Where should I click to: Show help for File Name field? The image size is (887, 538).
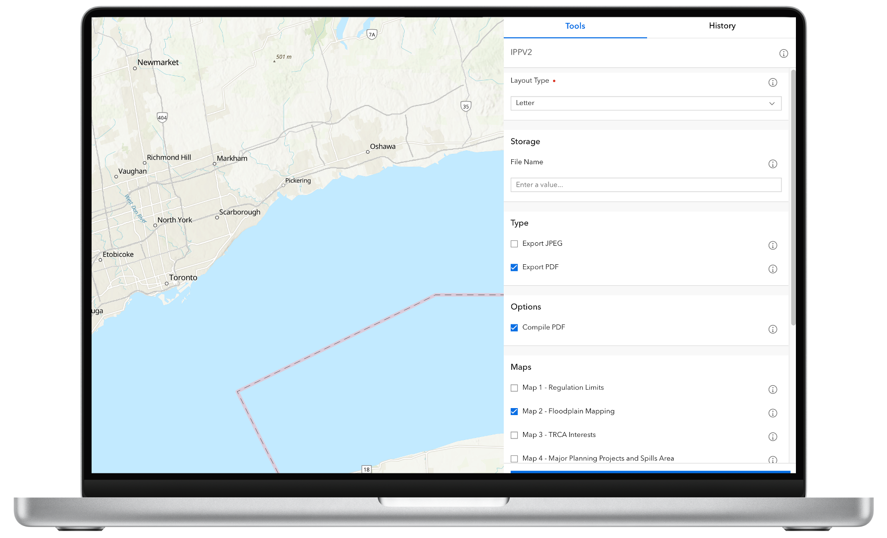click(773, 164)
